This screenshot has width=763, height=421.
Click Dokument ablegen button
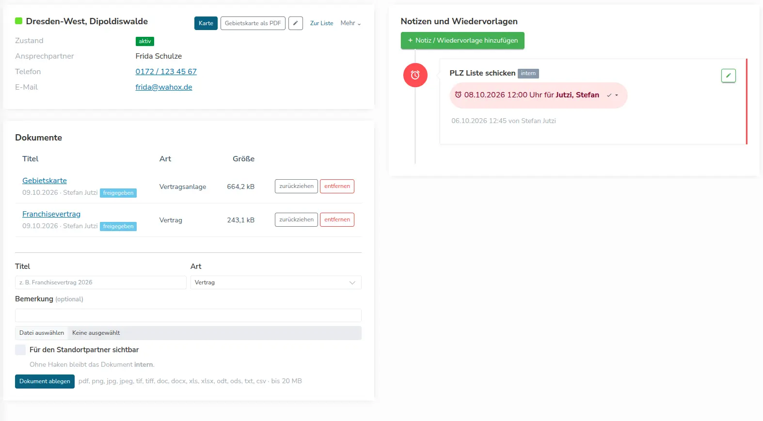pyautogui.click(x=45, y=381)
